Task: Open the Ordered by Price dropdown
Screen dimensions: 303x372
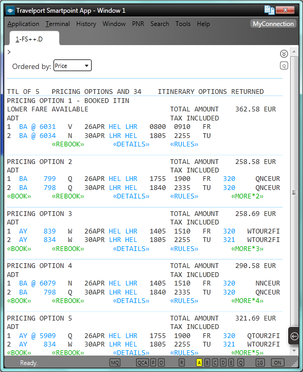Action: click(73, 65)
